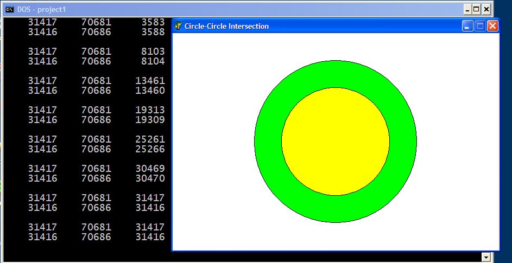The width and height of the screenshot is (512, 263).
Task: Close the DOS project1 window
Action: click(x=486, y=9)
